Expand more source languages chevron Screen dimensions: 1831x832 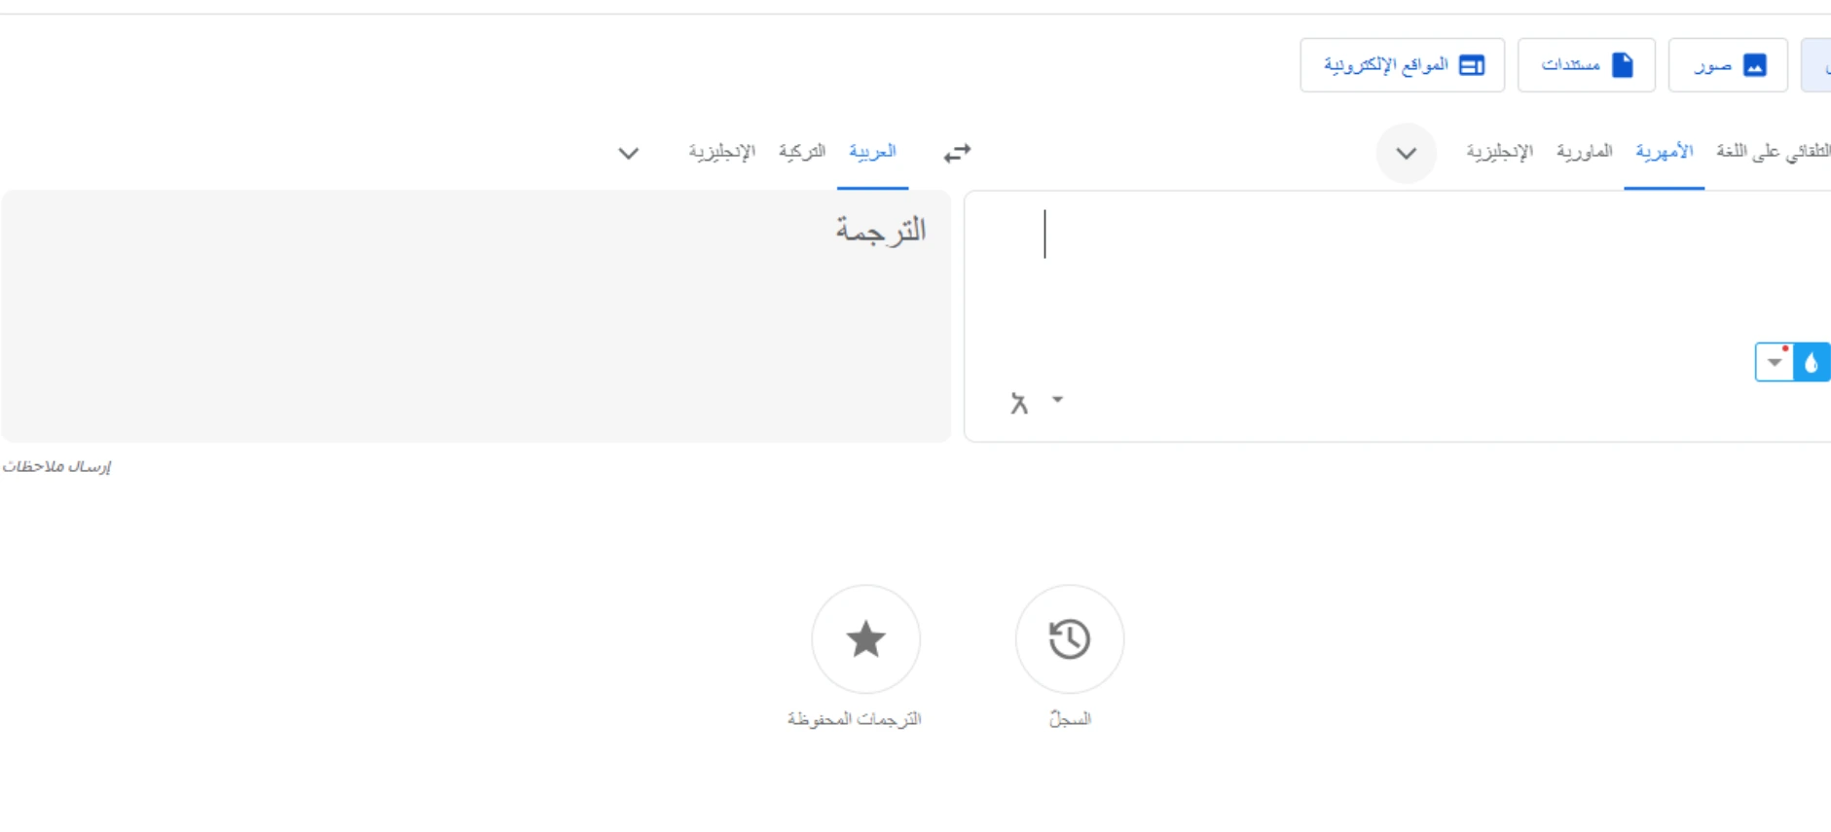[x=1407, y=153]
